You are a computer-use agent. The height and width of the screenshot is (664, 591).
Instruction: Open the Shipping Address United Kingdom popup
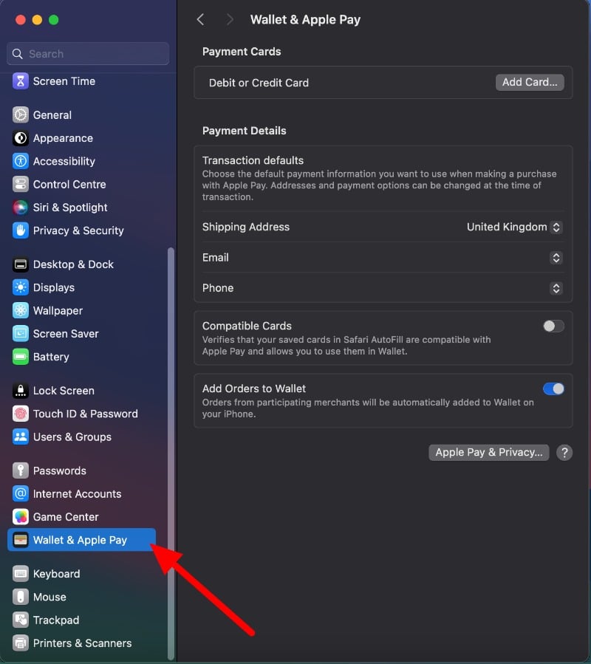[x=514, y=227]
